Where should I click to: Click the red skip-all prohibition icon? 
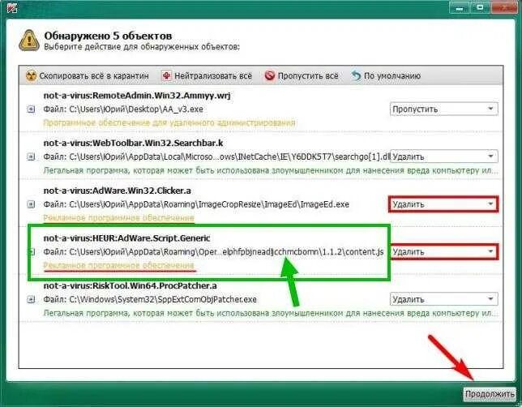pos(269,75)
